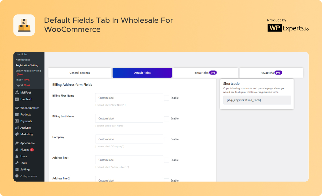Open Bulk Wholesale Pricing submenu item
Screen dimensions: 322x196
pyautogui.click(x=28, y=72)
